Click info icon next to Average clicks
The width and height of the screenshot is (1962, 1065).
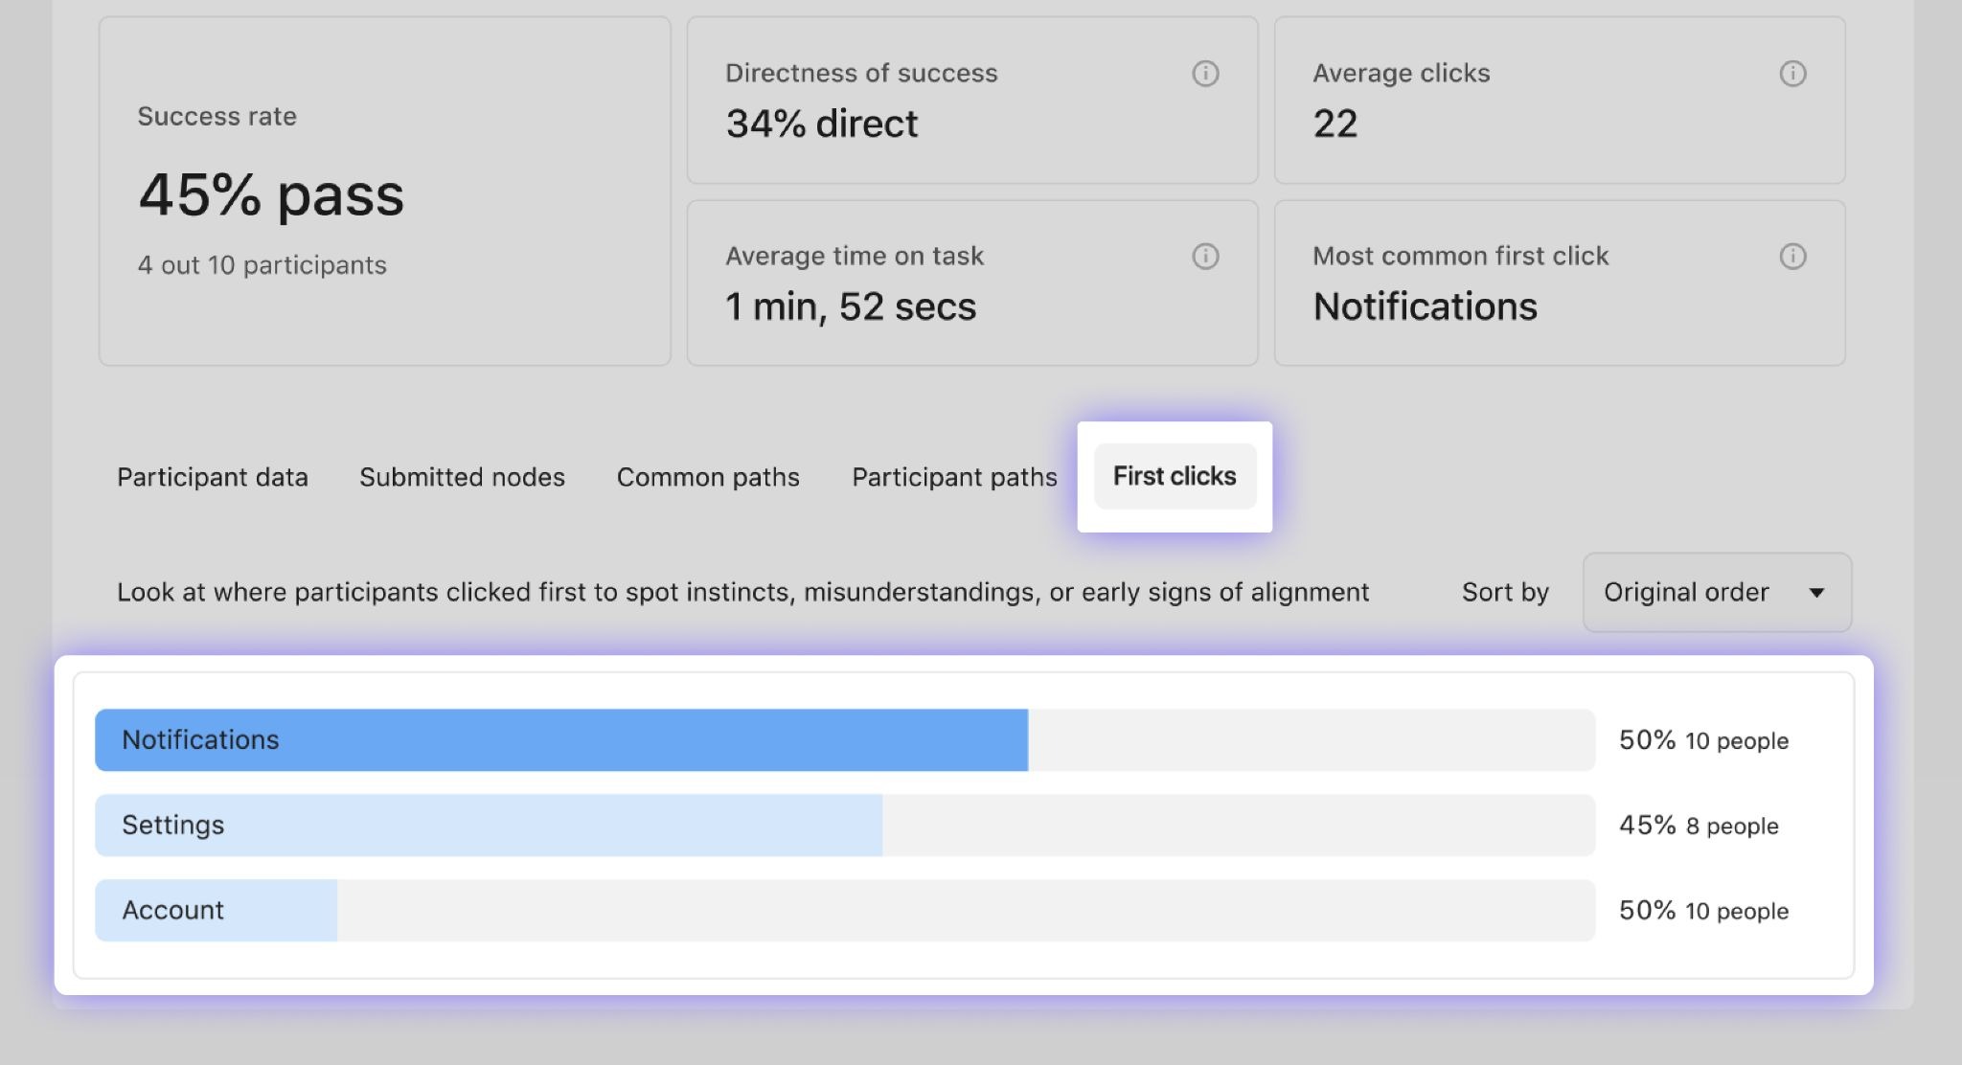[1792, 74]
